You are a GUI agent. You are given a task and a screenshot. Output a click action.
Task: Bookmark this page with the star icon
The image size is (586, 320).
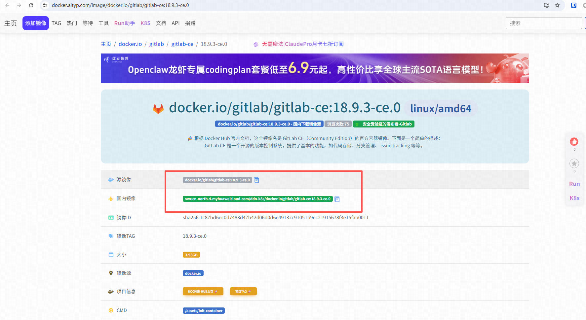[557, 5]
